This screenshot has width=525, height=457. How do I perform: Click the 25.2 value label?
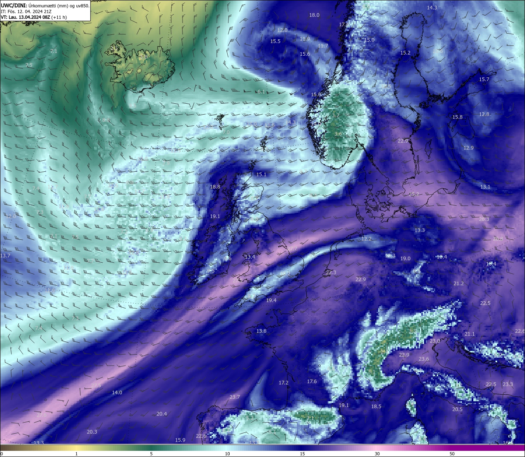[x=414, y=194]
